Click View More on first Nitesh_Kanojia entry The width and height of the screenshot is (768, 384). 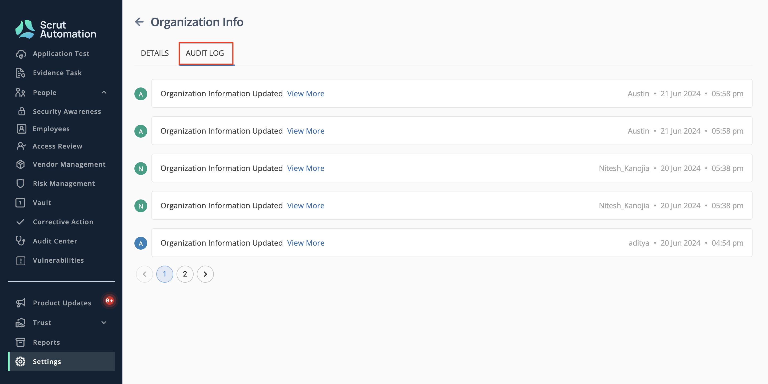(x=306, y=168)
